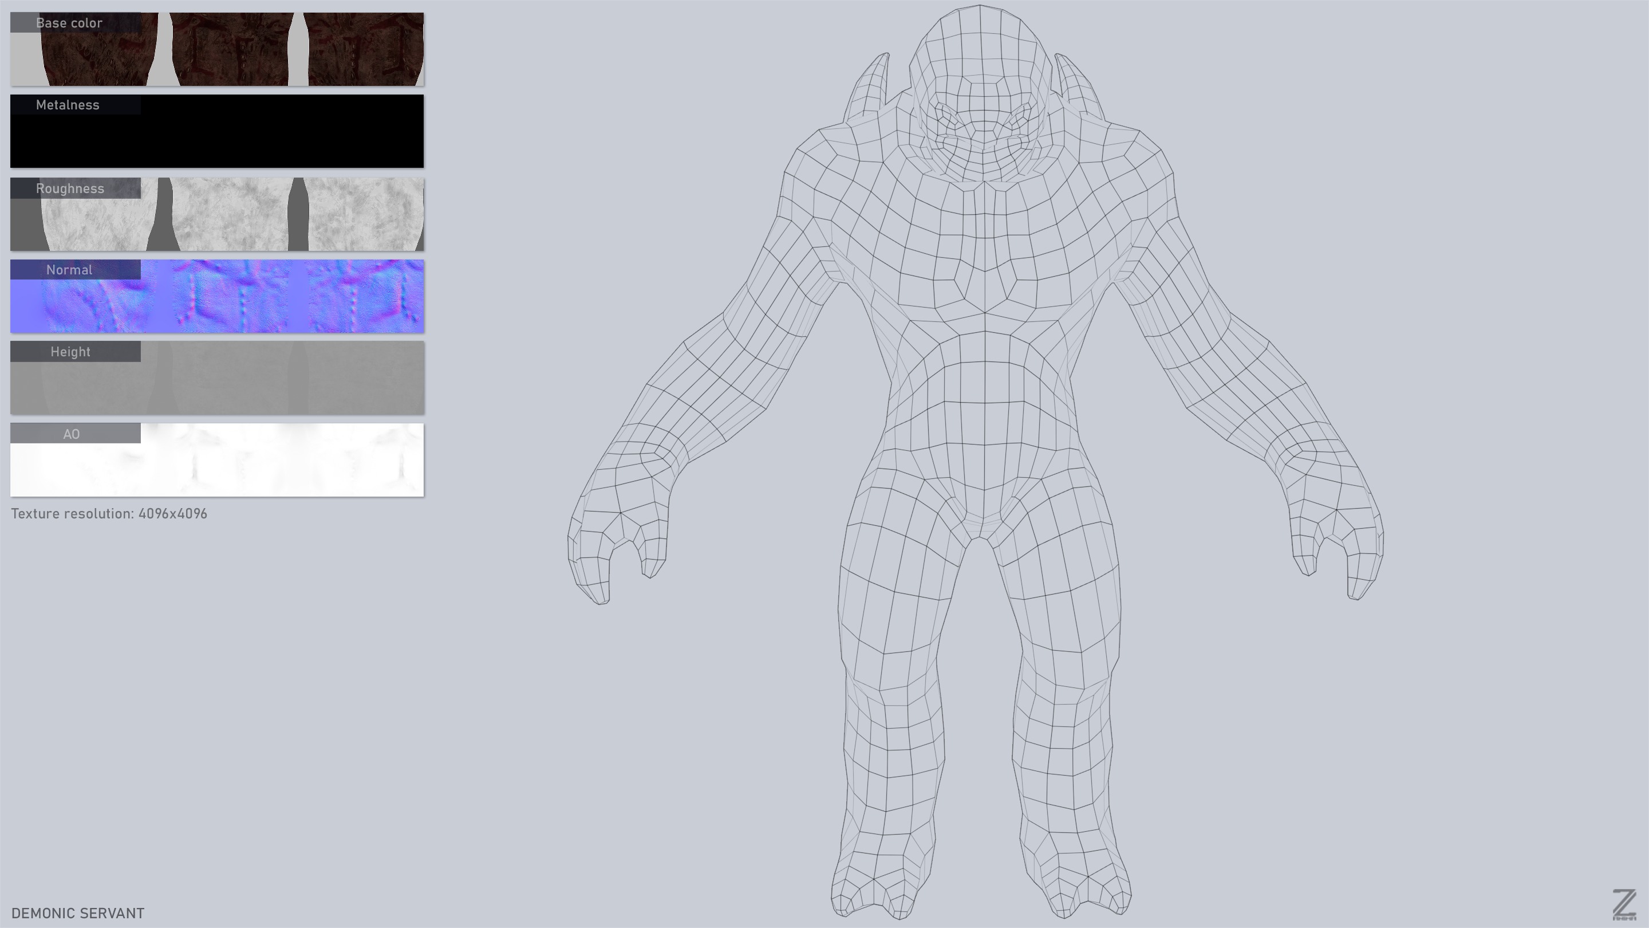Select the Roughness texture map strip
The height and width of the screenshot is (928, 1649).
click(217, 214)
